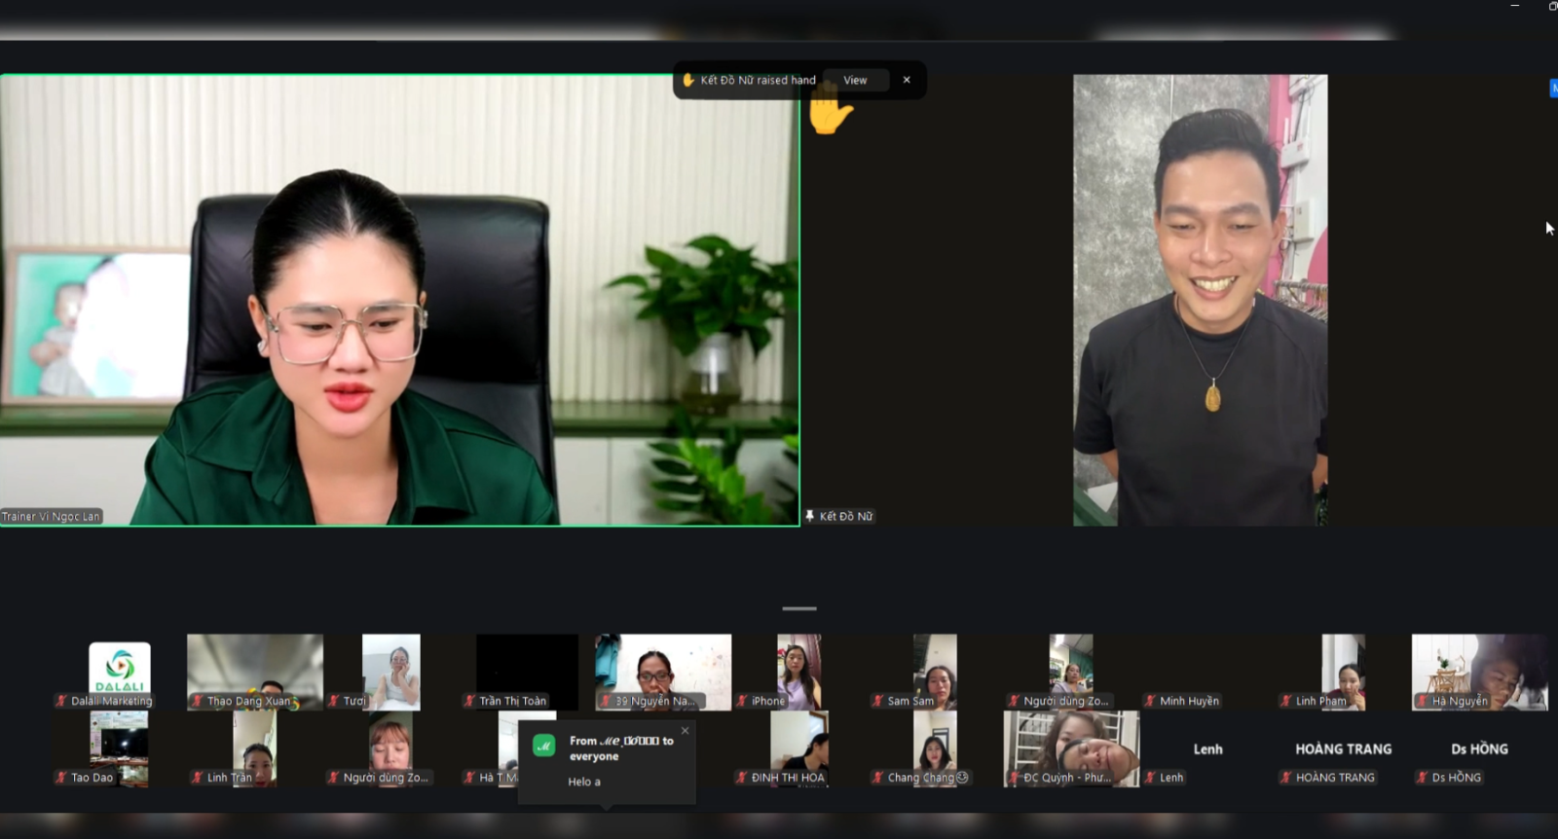Click View on the raised hand notification
The width and height of the screenshot is (1558, 839).
855,80
